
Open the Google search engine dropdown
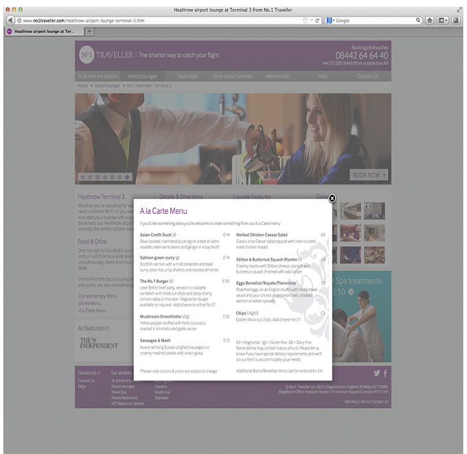coord(330,21)
